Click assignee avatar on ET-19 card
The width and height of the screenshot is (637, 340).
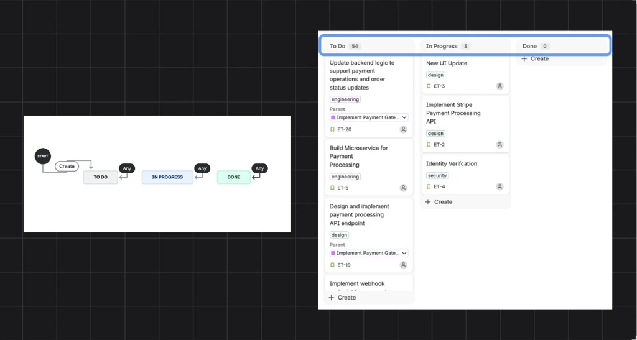pos(403,265)
